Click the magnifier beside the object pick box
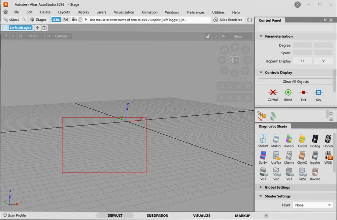This screenshot has width=337, height=220. tap(24, 20)
